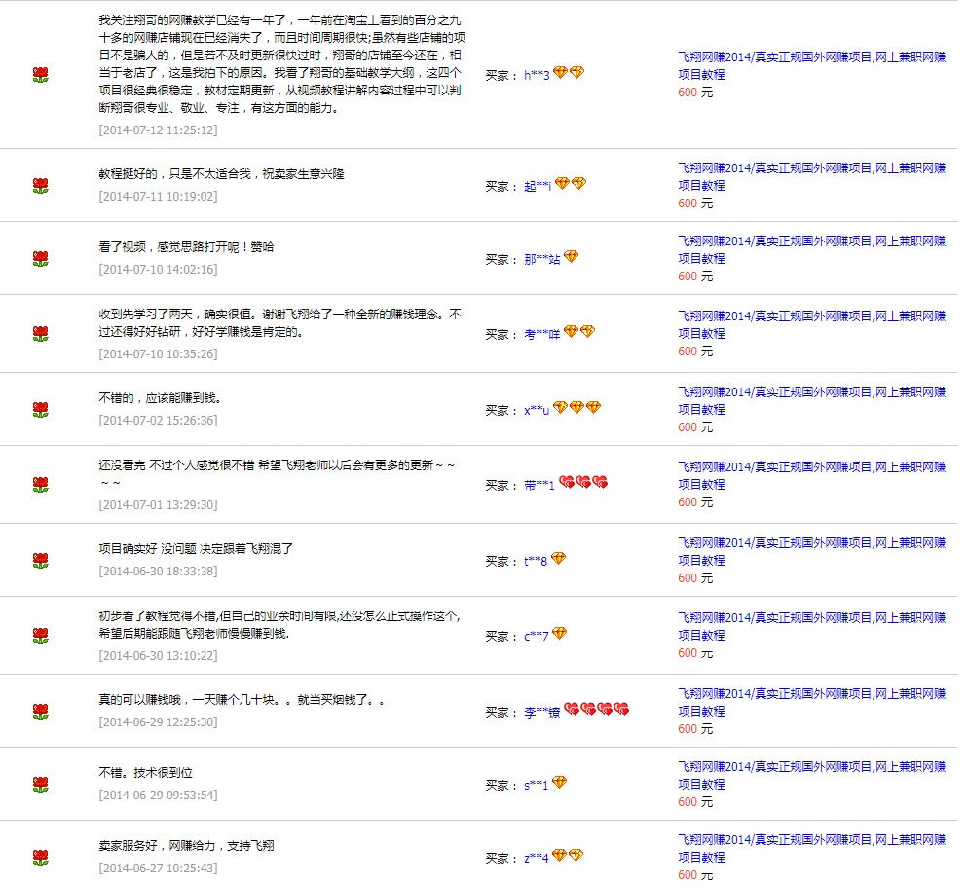Click the heart badges next to buyer 带**1

[583, 483]
